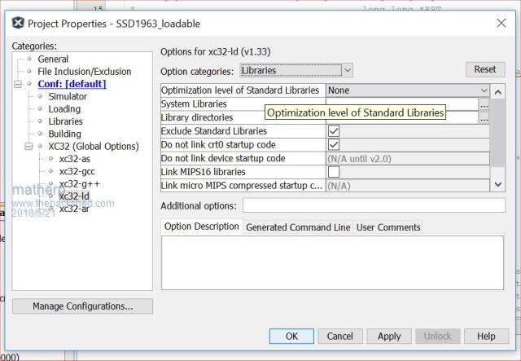The height and width of the screenshot is (361, 521).
Task: Select xc32-as tool options
Action: (74, 159)
